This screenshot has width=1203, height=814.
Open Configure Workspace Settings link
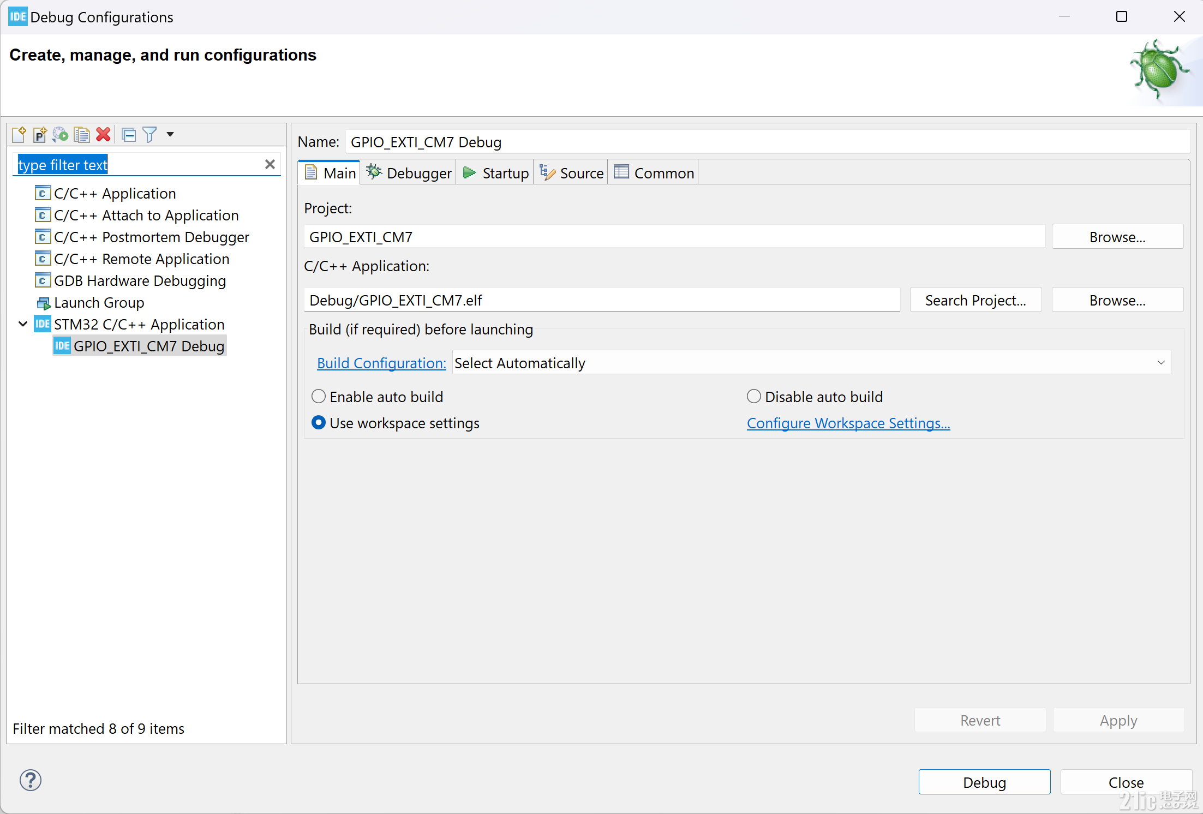point(848,423)
